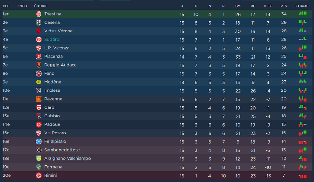314x182 pixels.
Task: Click the ÉQUIPE column header
Action: point(41,6)
